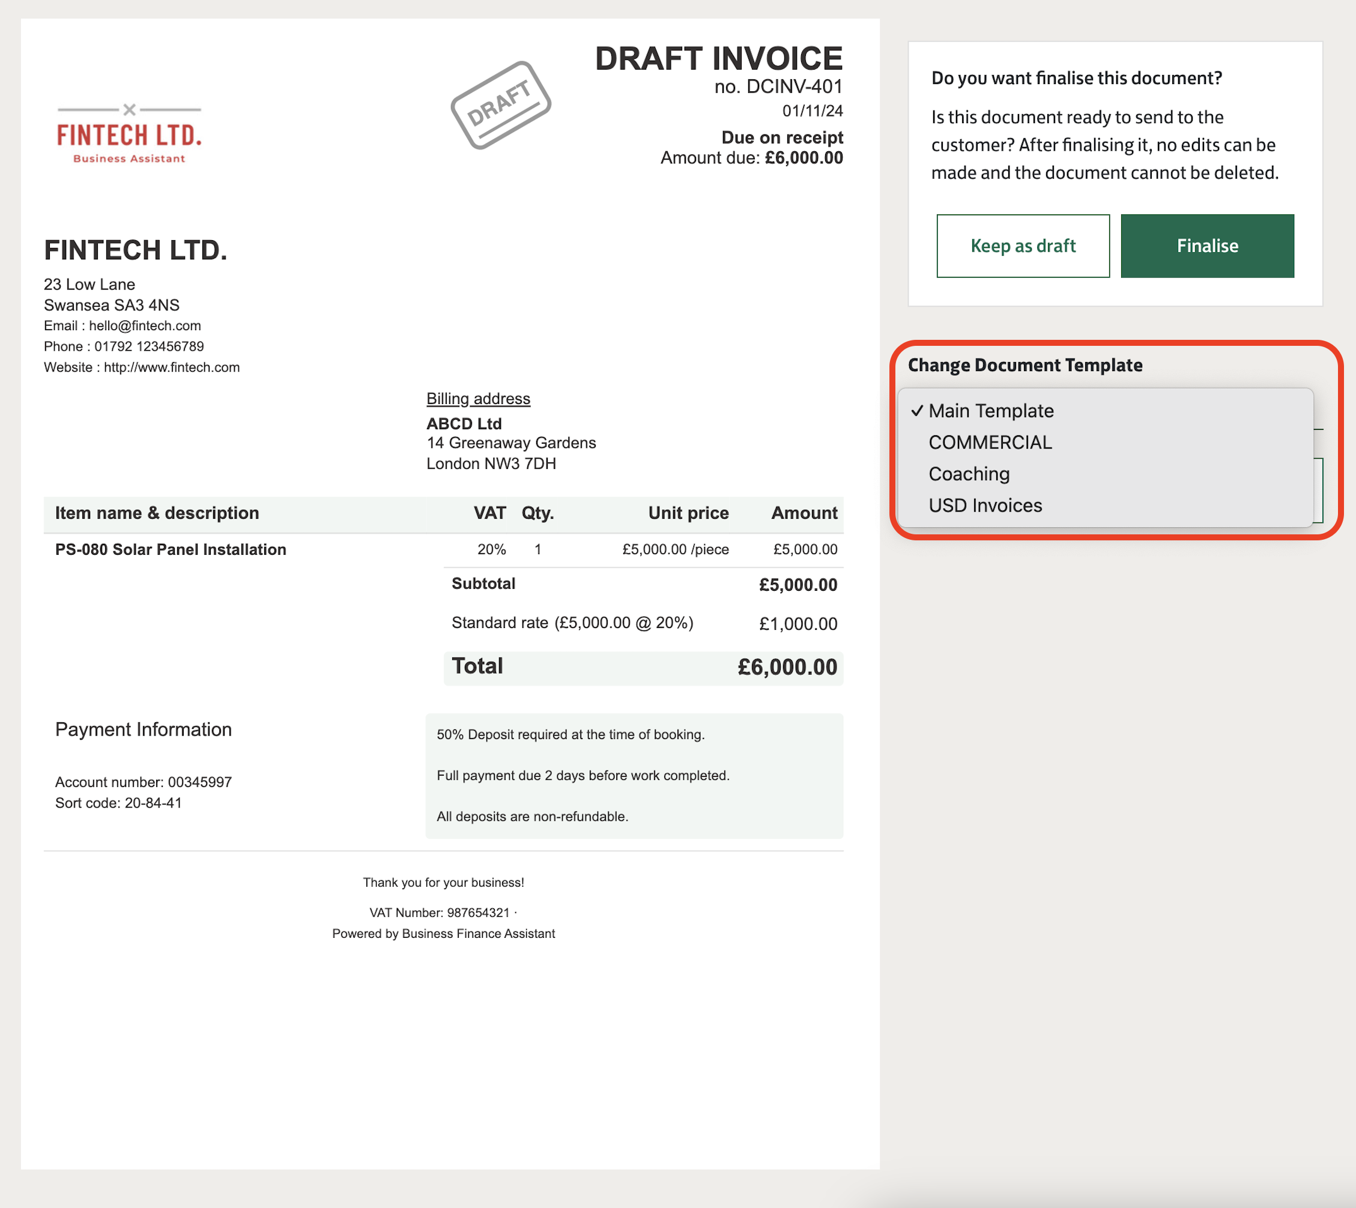Image resolution: width=1356 pixels, height=1208 pixels.
Task: Select Main Template option
Action: [990, 411]
